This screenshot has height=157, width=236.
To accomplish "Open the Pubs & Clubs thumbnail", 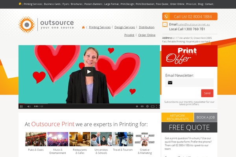I will pyautogui.click(x=36, y=139).
